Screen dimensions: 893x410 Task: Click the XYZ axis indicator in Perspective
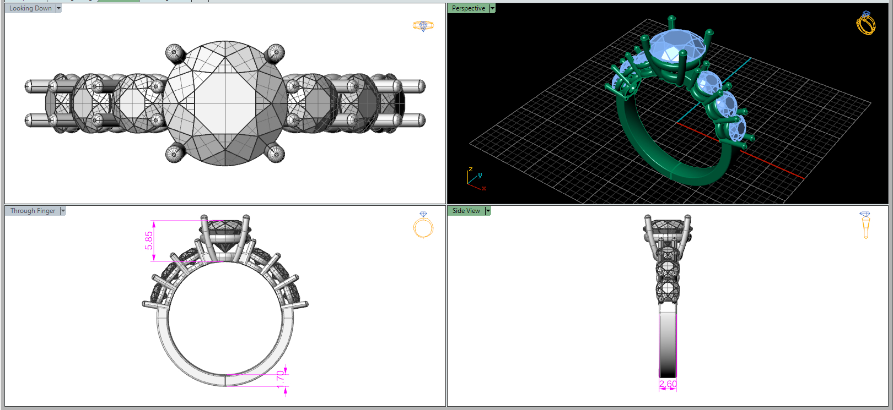[476, 179]
